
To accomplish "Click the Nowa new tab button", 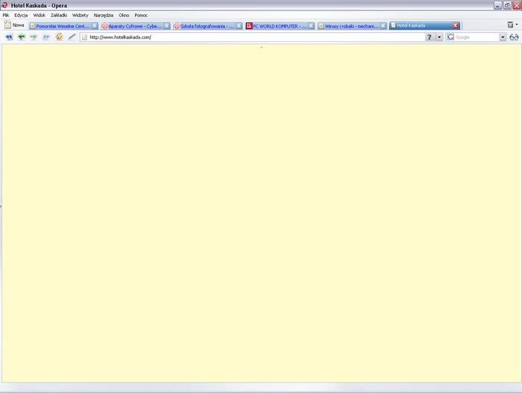I will coord(14,25).
